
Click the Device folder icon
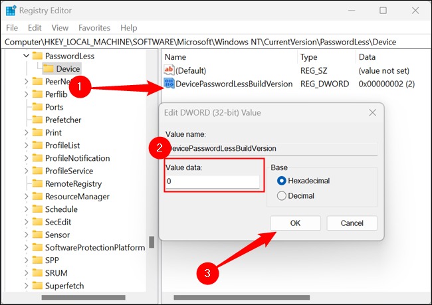(49, 68)
